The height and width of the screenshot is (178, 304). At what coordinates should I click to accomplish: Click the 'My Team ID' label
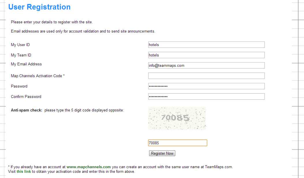(x=21, y=55)
